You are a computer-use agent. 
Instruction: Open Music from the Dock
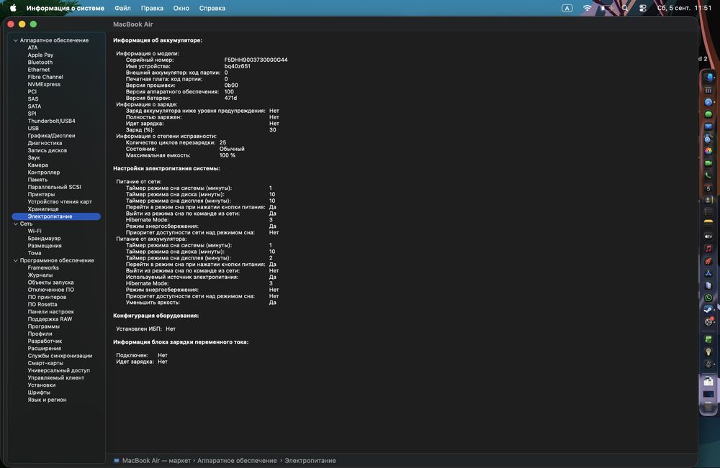(x=708, y=249)
